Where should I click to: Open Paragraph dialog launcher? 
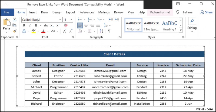[120, 37]
